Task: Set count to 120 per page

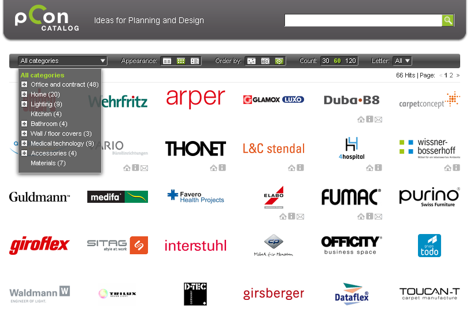Action: pyautogui.click(x=350, y=61)
